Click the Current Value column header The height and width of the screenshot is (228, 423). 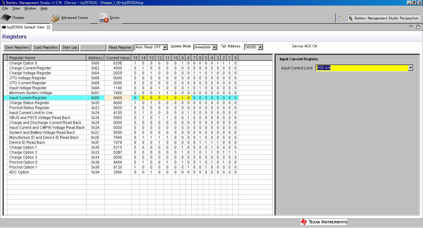(x=118, y=58)
